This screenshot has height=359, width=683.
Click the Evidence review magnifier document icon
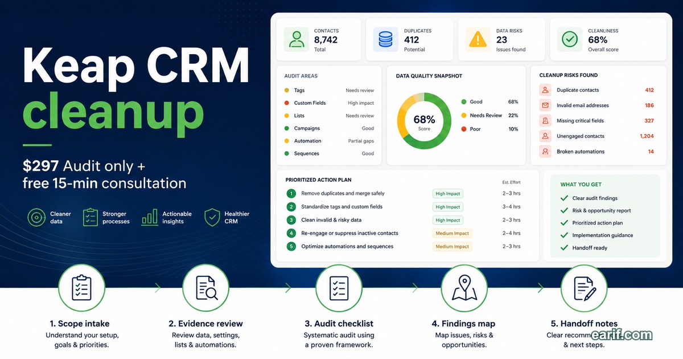206,288
